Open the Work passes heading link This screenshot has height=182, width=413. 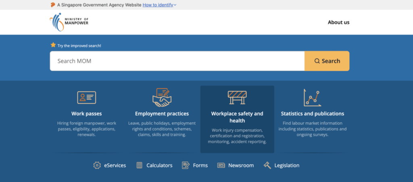86,114
